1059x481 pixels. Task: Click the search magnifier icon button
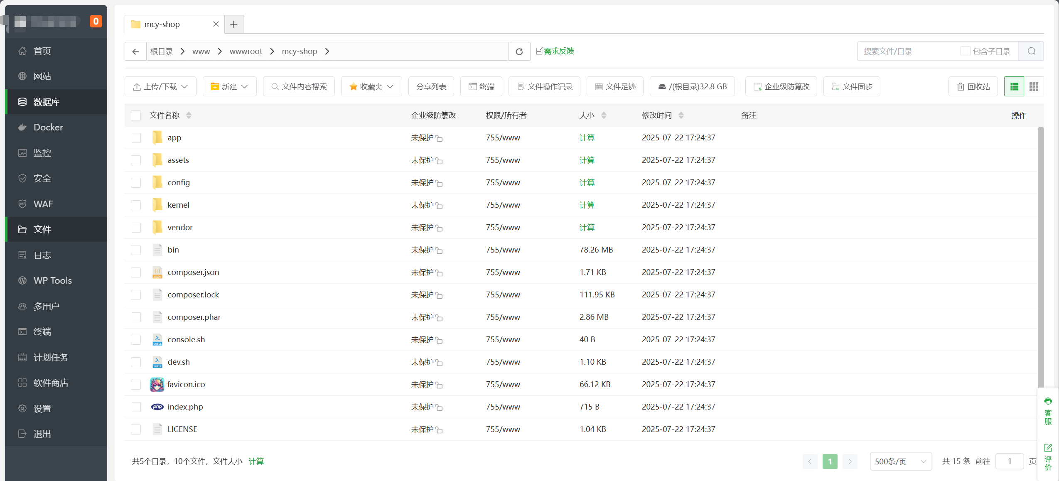point(1031,51)
